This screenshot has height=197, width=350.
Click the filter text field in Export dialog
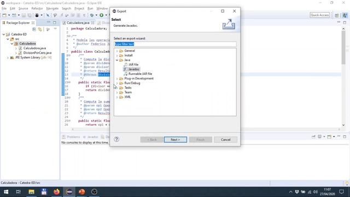pos(175,44)
